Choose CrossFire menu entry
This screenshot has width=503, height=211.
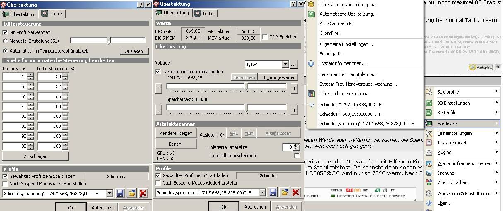(x=329, y=33)
